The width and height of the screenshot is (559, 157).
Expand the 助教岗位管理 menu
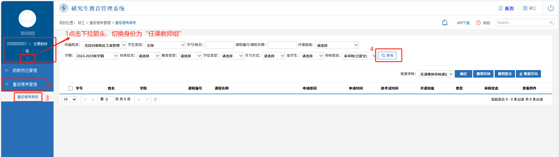25,70
